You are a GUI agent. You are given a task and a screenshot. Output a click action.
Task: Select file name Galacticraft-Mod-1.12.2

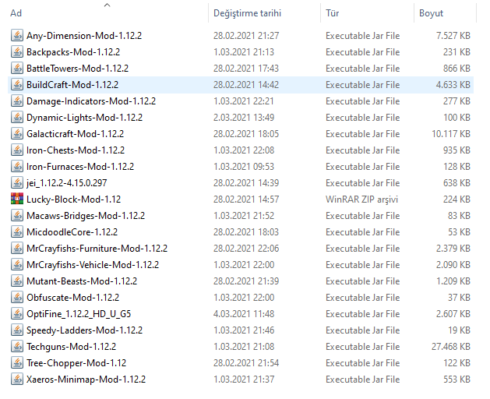[x=75, y=134]
